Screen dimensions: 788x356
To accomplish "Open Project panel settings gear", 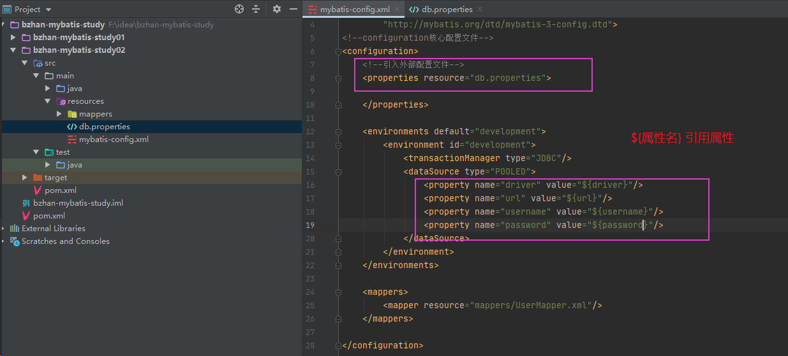I will pyautogui.click(x=276, y=9).
